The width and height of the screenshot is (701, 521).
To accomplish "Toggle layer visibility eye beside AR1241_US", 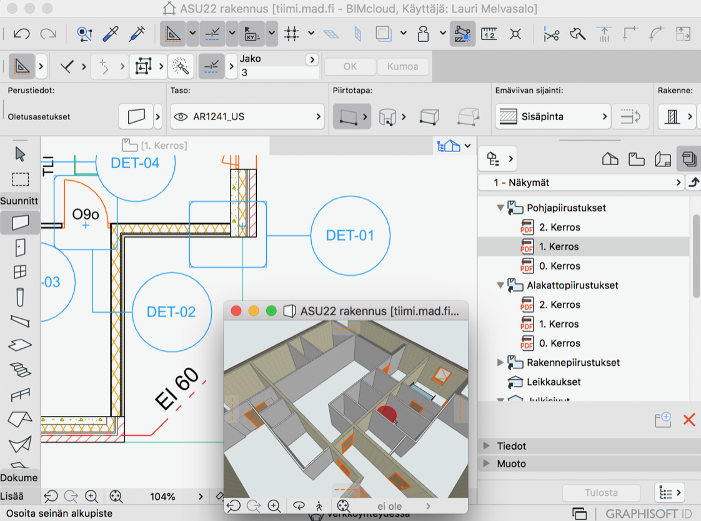I will click(x=181, y=117).
